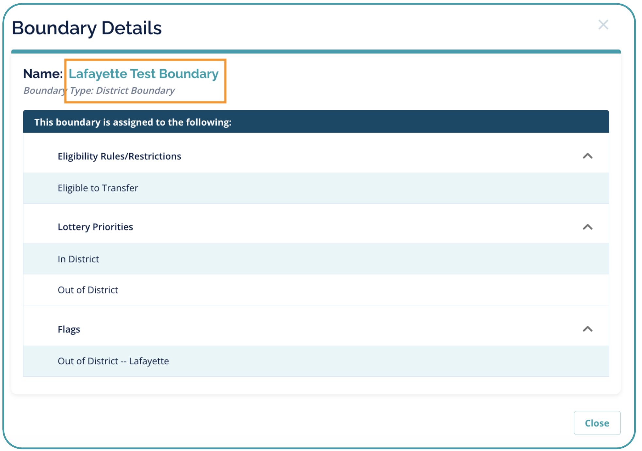
Task: Click the Lottery Priorities heading text
Action: pos(95,227)
